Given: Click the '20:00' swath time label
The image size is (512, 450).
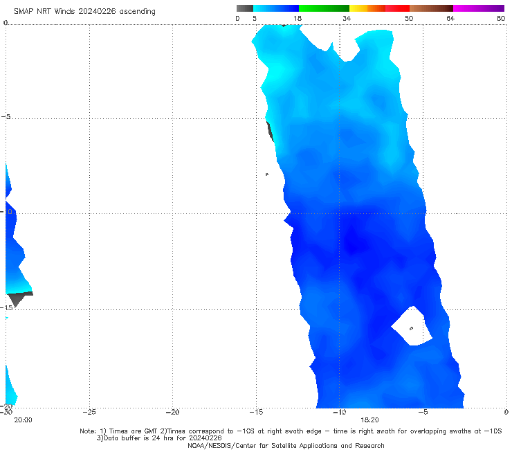Looking at the screenshot, I should pos(24,420).
